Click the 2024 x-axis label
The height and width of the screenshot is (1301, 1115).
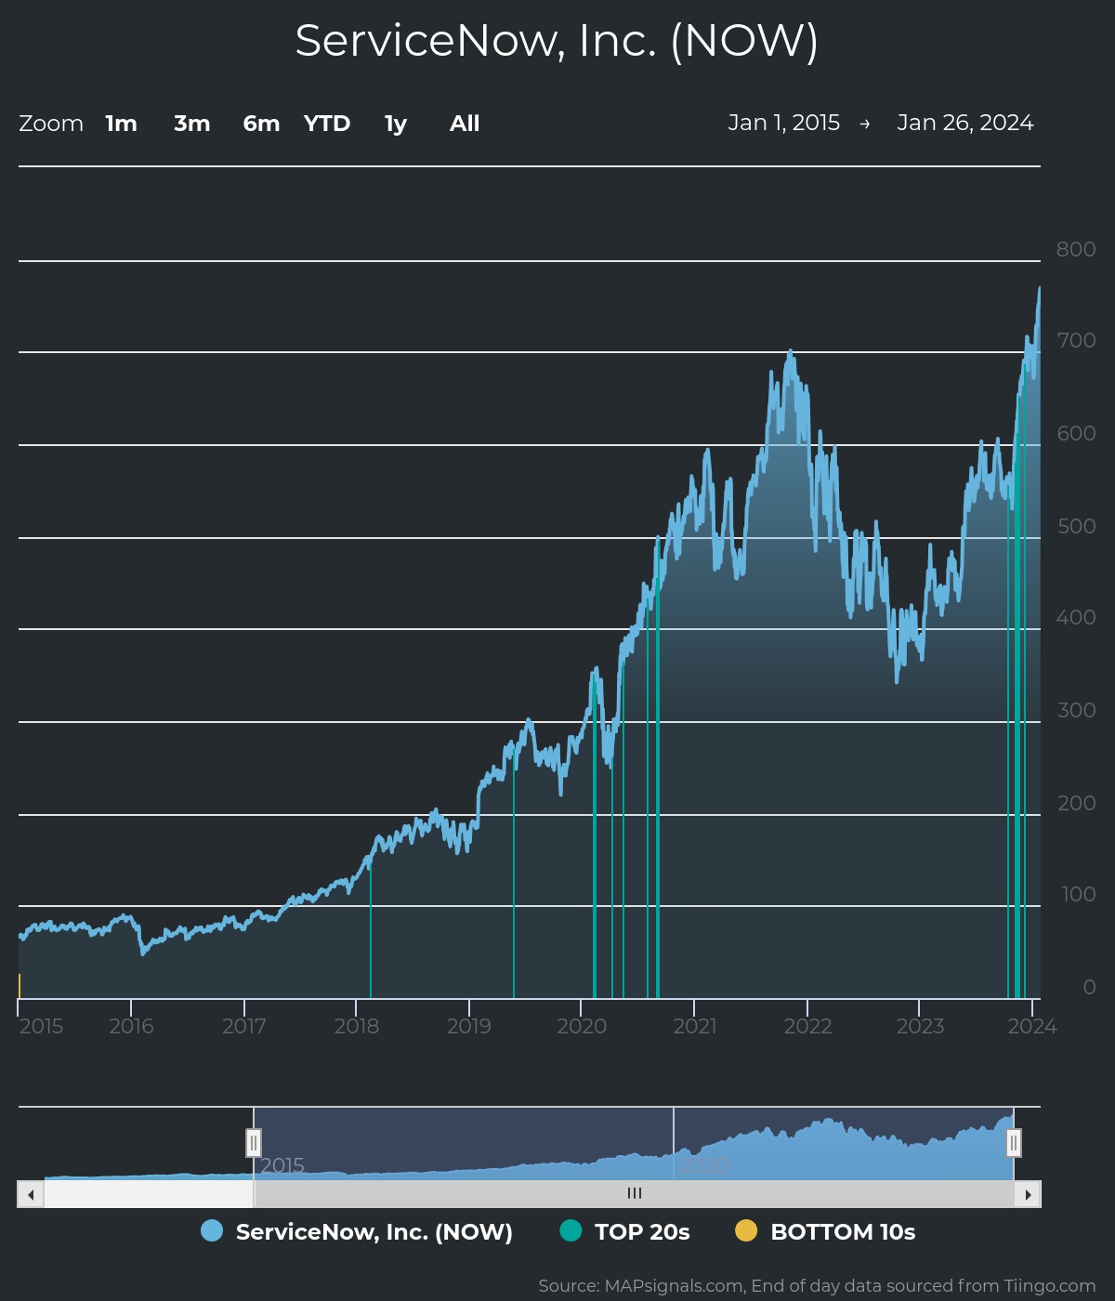(1032, 1026)
